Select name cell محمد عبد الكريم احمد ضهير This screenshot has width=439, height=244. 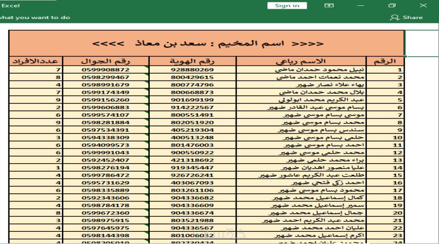tap(301, 221)
